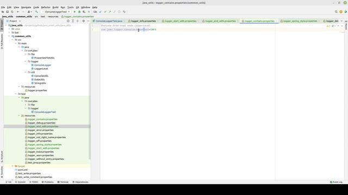Collapse the util package node
Viewport: 348px width, 195px height.
point(26,72)
